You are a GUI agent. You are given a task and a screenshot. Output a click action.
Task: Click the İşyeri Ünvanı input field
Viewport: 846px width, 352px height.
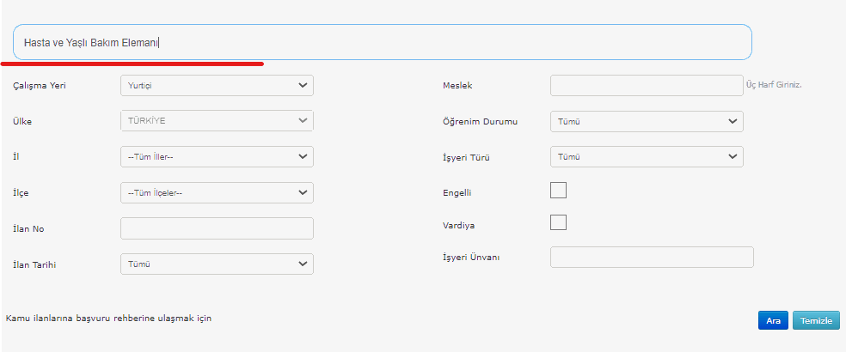[x=652, y=257]
